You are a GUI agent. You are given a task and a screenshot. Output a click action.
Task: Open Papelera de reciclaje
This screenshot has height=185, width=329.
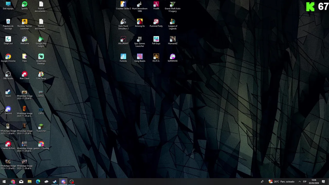pos(8,24)
